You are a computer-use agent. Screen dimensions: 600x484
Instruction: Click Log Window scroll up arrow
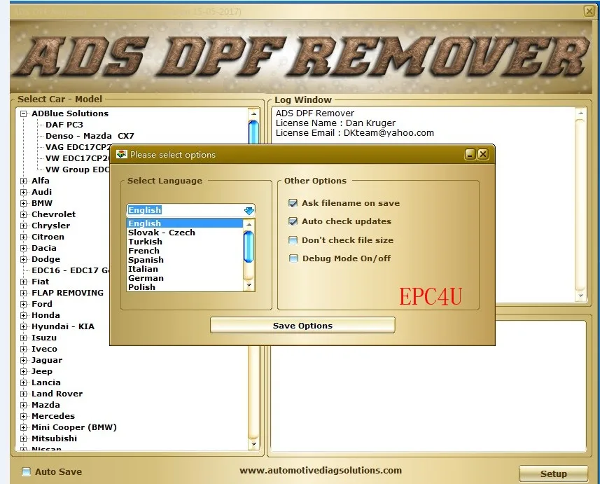click(581, 113)
